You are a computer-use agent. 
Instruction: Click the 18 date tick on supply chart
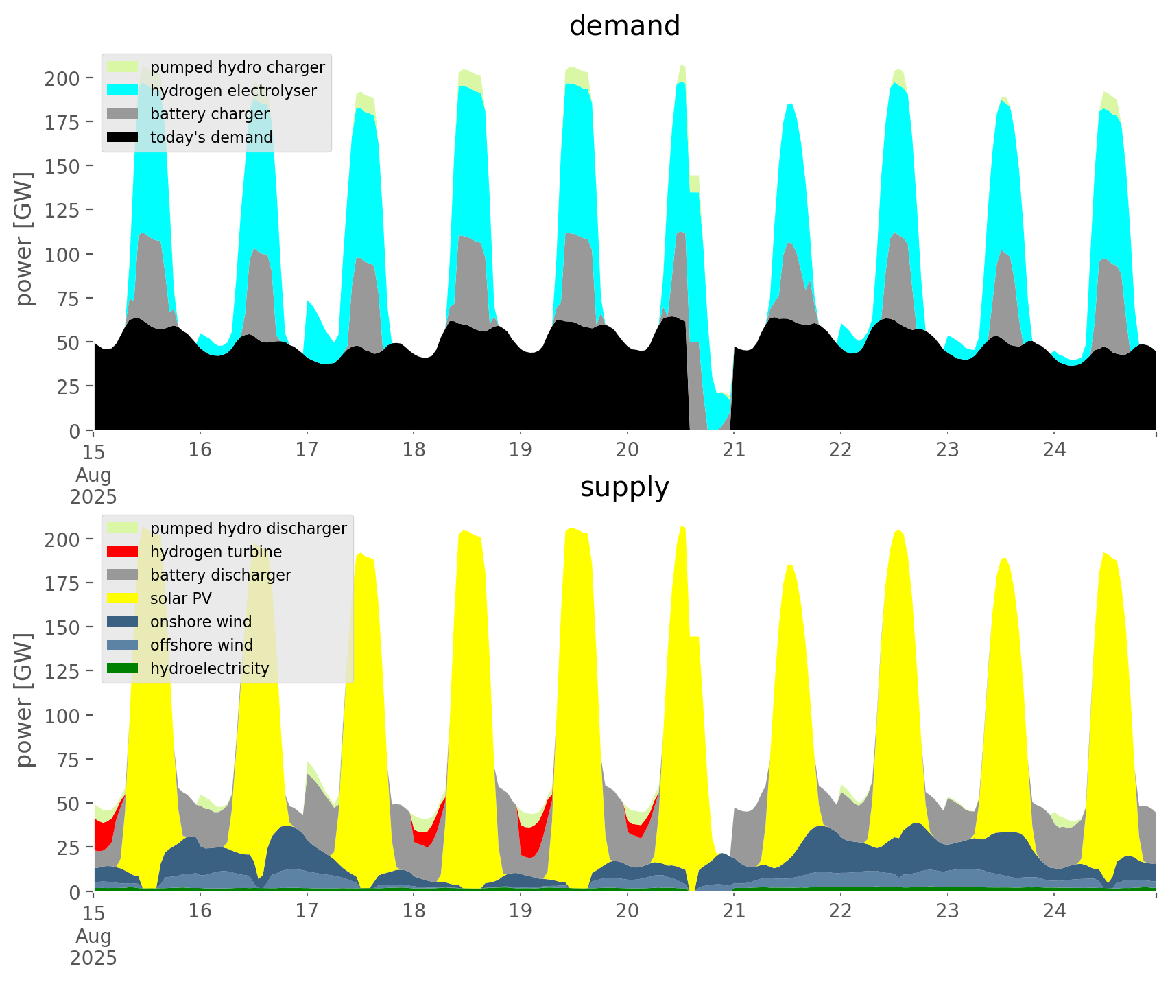pos(414,911)
